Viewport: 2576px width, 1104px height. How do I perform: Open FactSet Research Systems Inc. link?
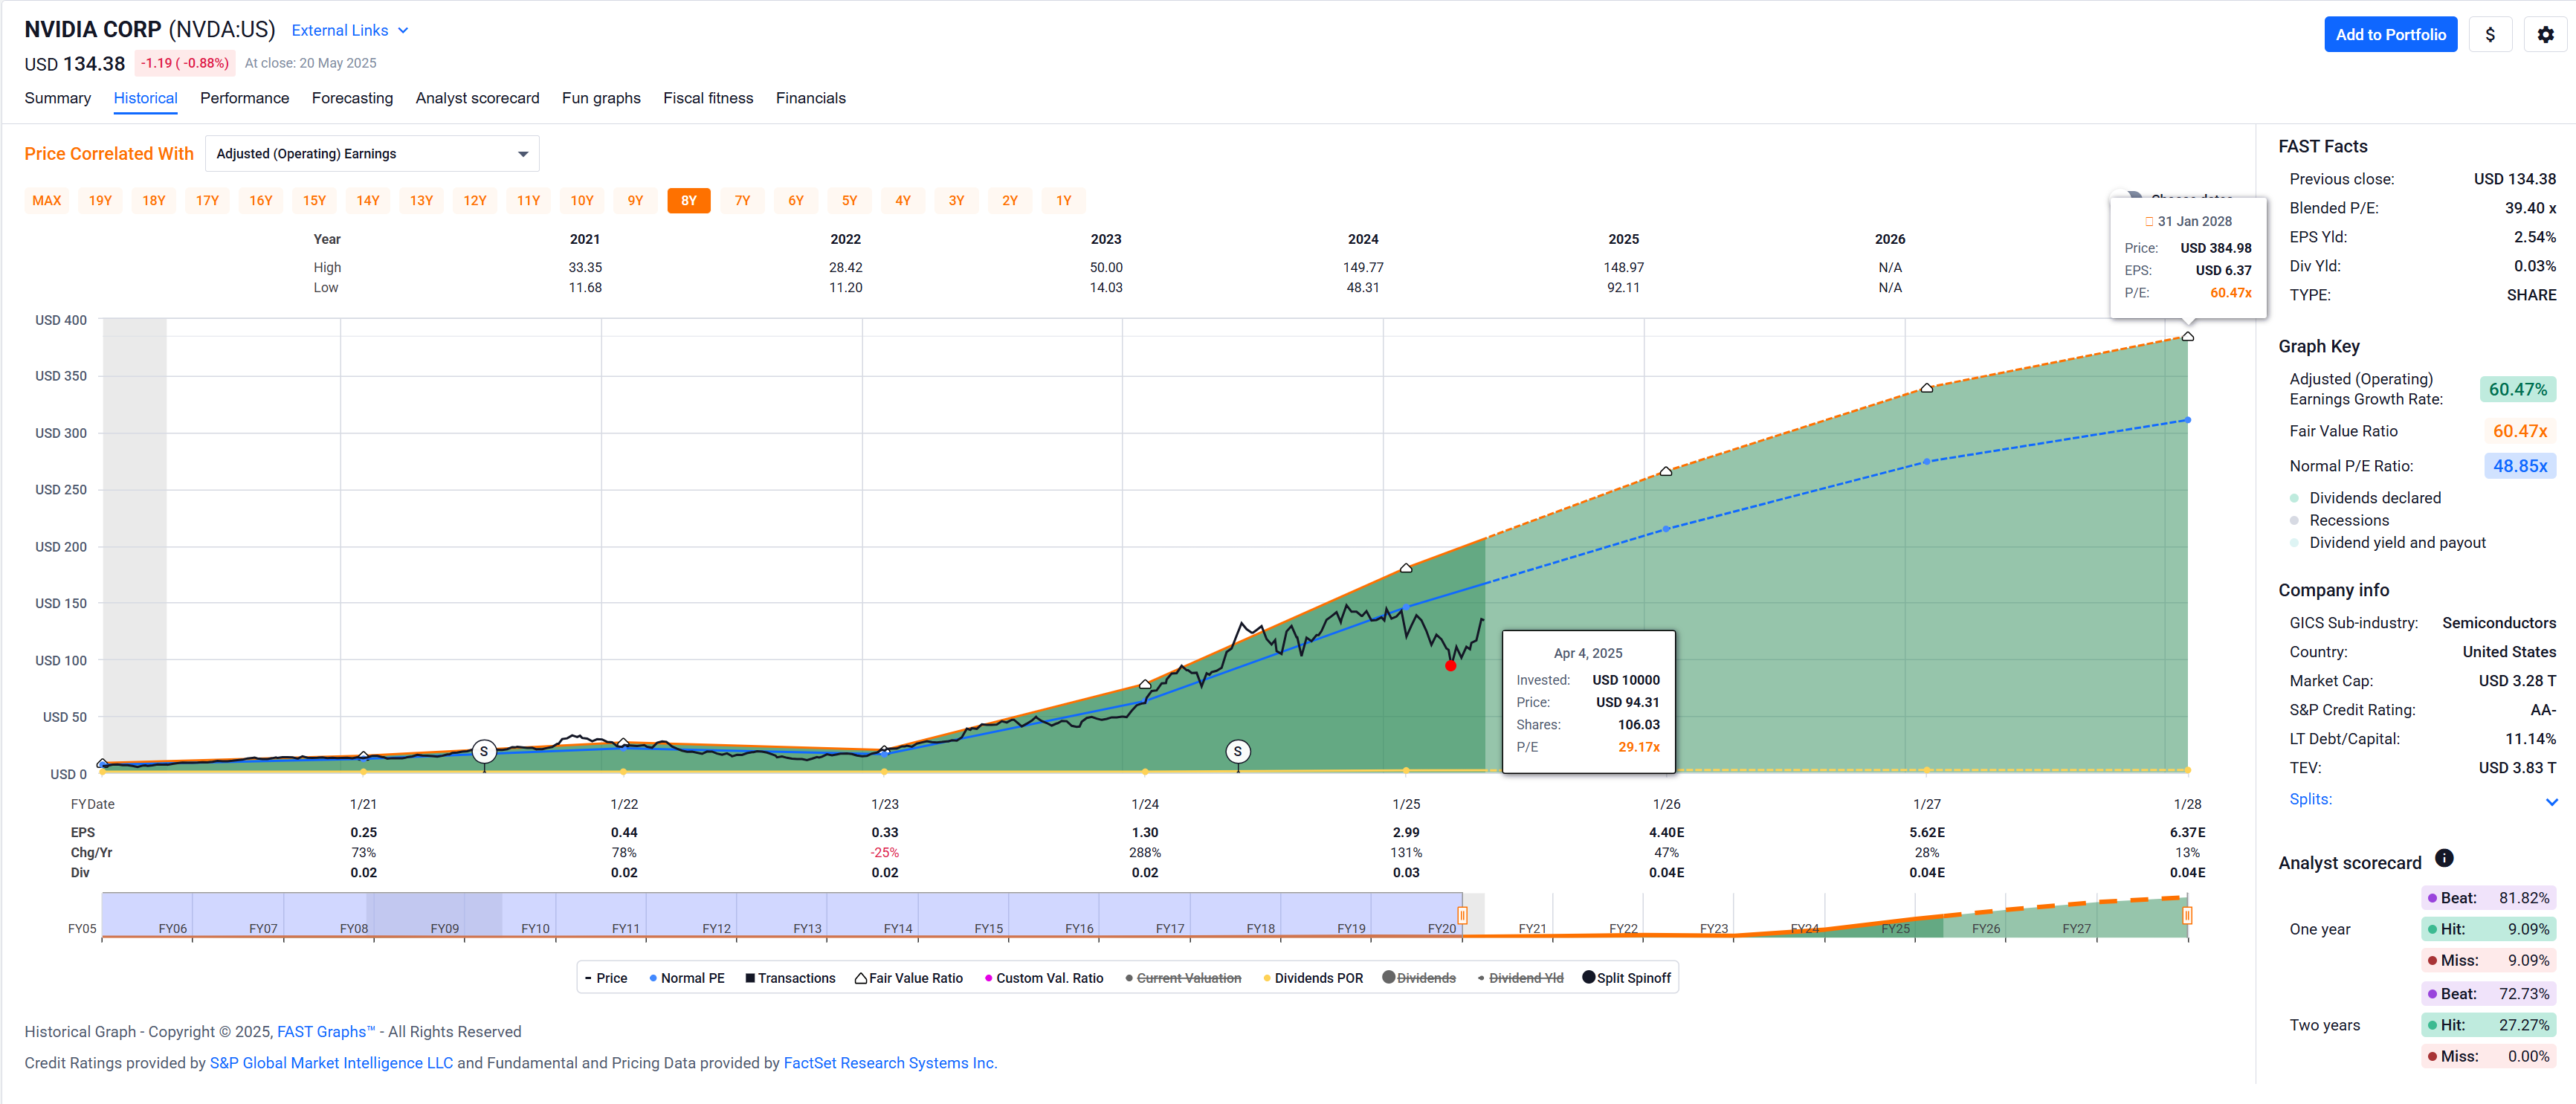point(890,1062)
